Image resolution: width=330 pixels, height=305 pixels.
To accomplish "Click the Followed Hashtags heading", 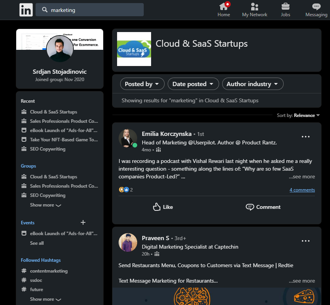I will click(x=41, y=260).
